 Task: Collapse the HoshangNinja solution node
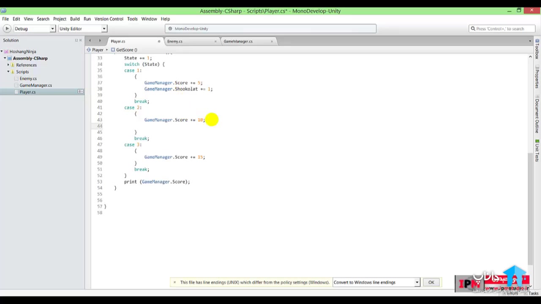[x=2, y=52]
